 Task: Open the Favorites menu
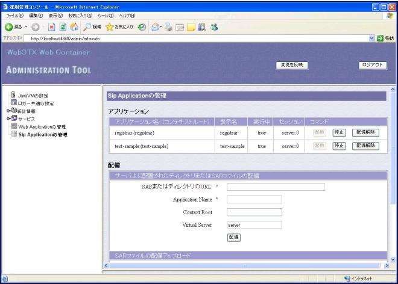(80, 16)
